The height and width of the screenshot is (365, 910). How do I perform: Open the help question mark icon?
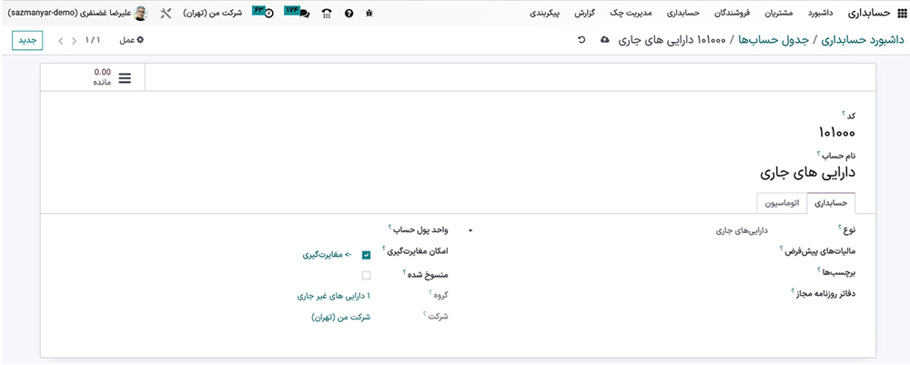(x=349, y=14)
